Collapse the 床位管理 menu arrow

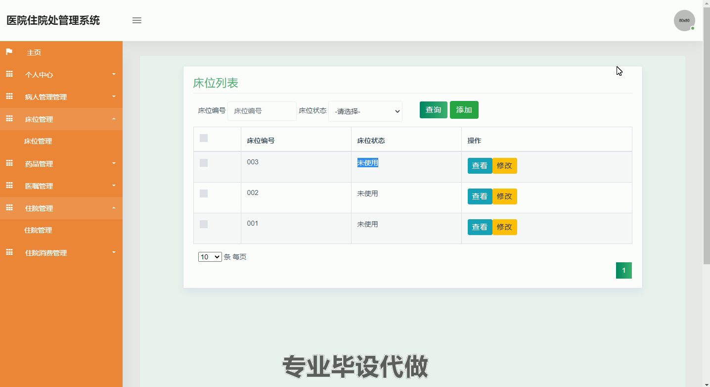point(114,119)
